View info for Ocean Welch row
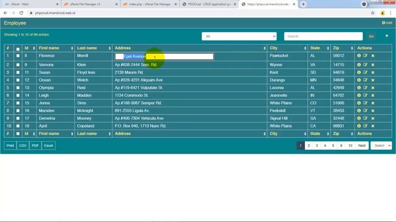Screen dimensions: 396x222 (x=359, y=80)
